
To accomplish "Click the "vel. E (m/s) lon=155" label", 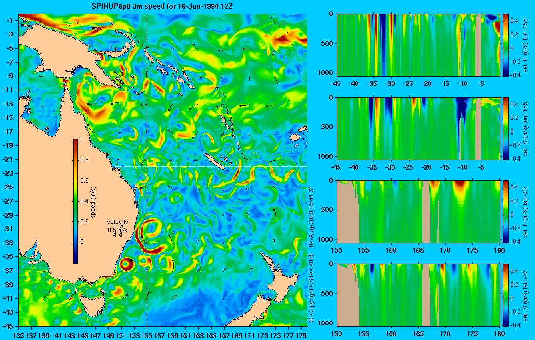I will [526, 46].
